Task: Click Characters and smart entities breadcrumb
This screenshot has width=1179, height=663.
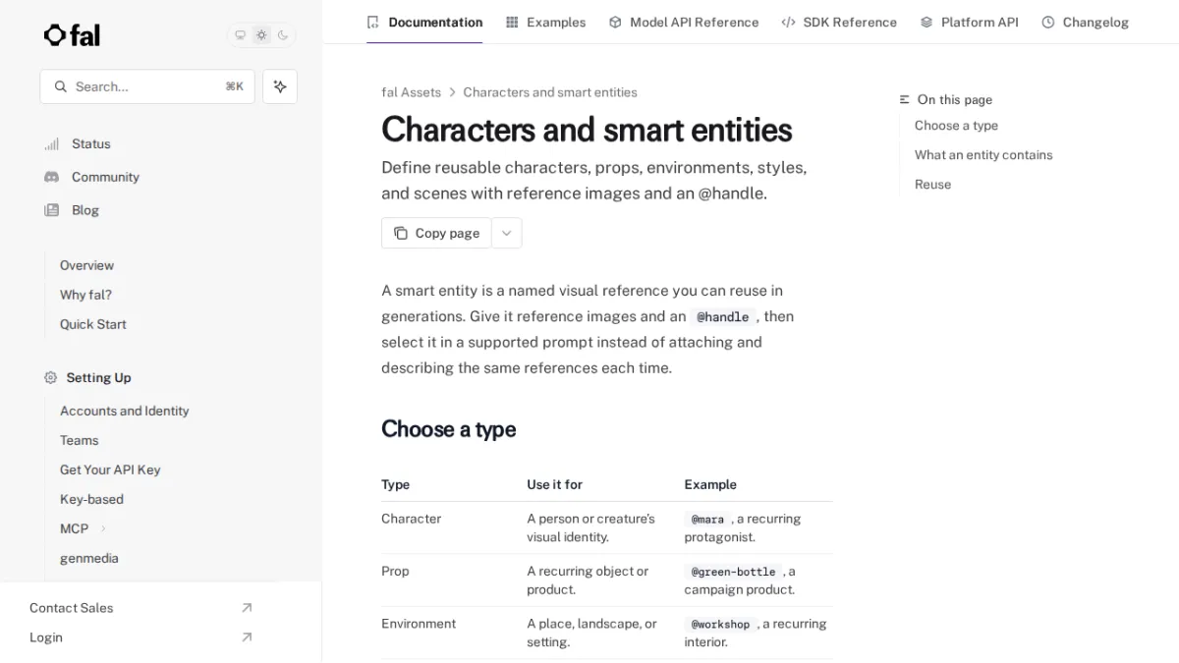Action: (550, 92)
